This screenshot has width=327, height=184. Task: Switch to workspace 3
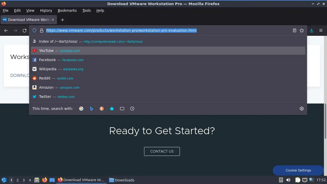pos(24,180)
